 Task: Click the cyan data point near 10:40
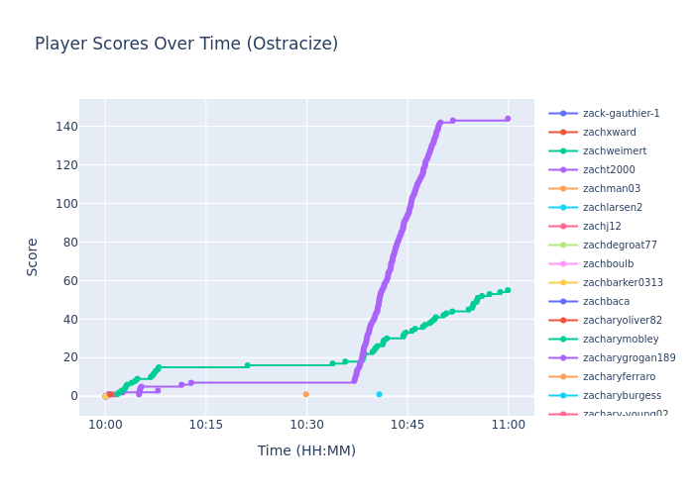pos(379,394)
